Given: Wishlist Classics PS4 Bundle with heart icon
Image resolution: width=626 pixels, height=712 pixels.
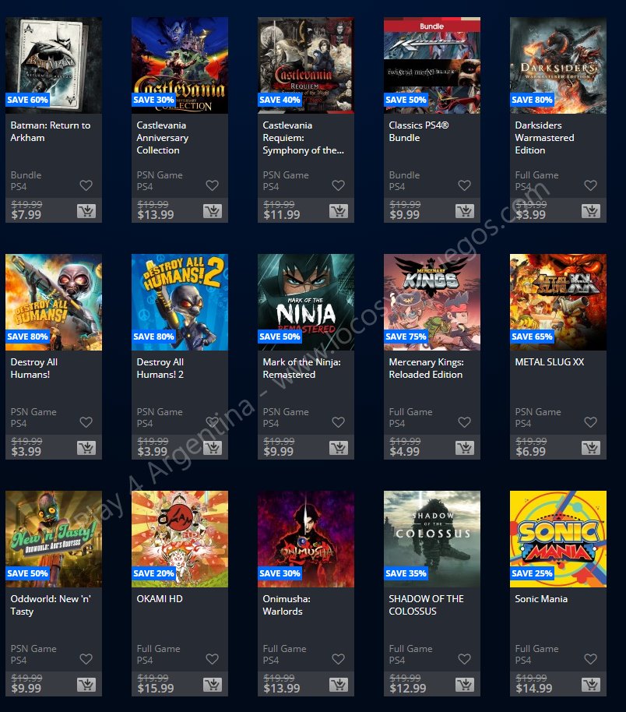Looking at the screenshot, I should (x=464, y=185).
